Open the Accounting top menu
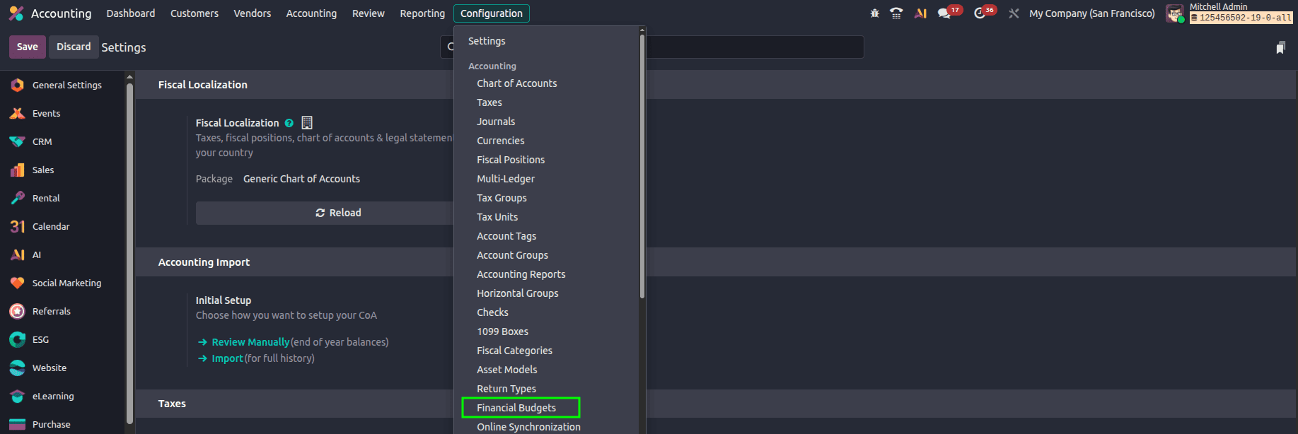The height and width of the screenshot is (434, 1298). click(311, 13)
